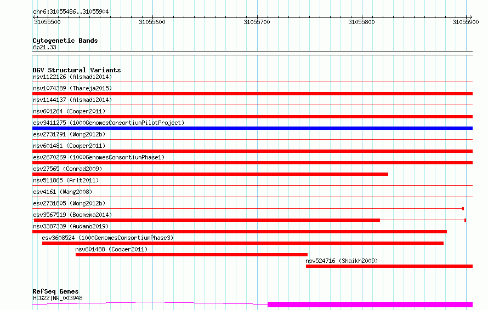Click the nsv601264 (Cooper2011) label
The width and height of the screenshot is (488, 310).
[x=69, y=111]
